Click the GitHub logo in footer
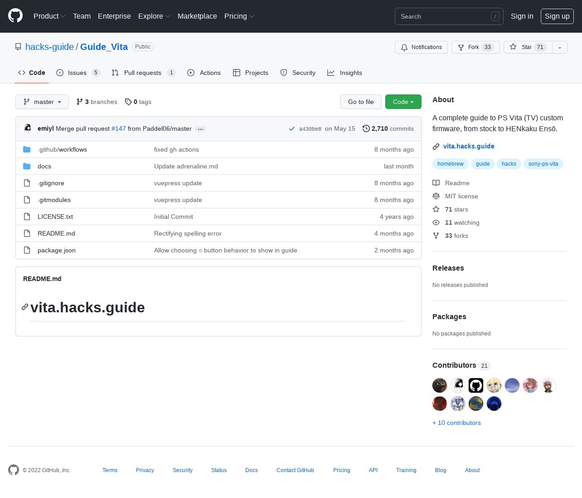582x498 pixels. (14, 470)
